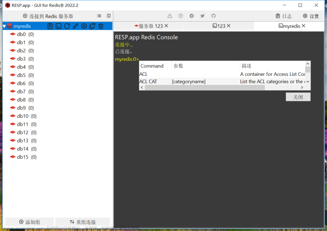This screenshot has height=231, width=327.
Task: Select the ACL CAT command row
Action: (222, 81)
